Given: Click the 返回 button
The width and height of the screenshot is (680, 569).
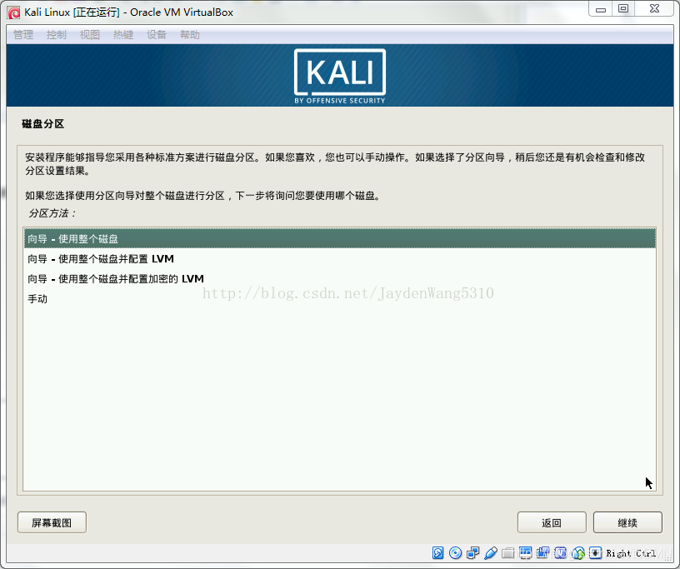Looking at the screenshot, I should pos(552,522).
